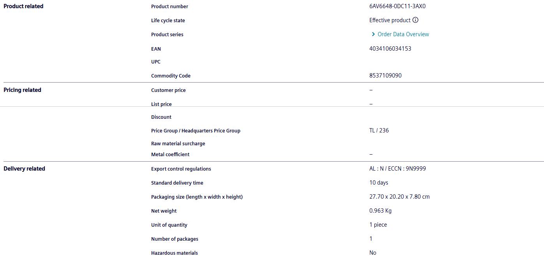This screenshot has width=544, height=259.
Task: Click the export control value AL : N / ECCN : 9N9999
Action: [397, 169]
